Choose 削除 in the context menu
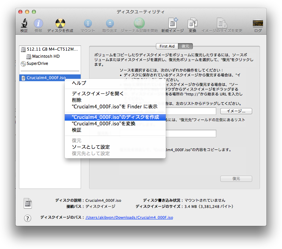The image size is (282, 249). point(115,100)
